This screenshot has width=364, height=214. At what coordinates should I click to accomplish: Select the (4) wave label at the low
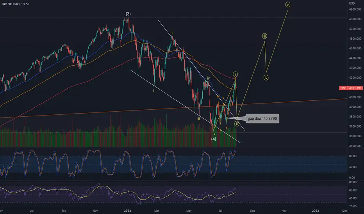coord(214,139)
